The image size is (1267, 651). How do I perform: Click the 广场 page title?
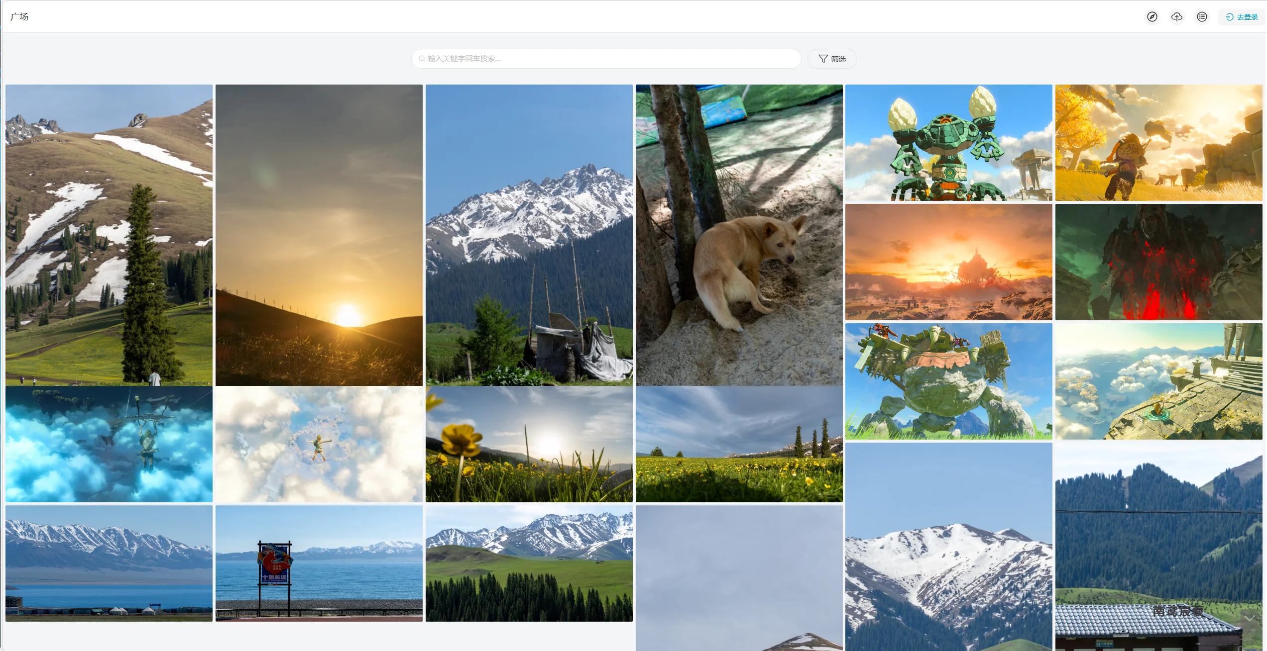(x=19, y=16)
